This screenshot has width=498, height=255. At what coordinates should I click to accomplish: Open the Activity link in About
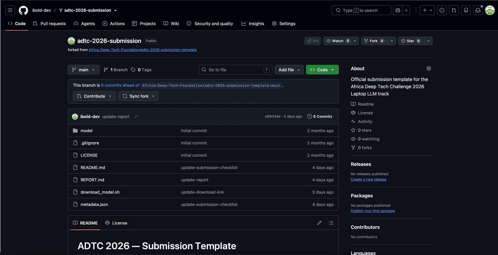click(x=362, y=121)
